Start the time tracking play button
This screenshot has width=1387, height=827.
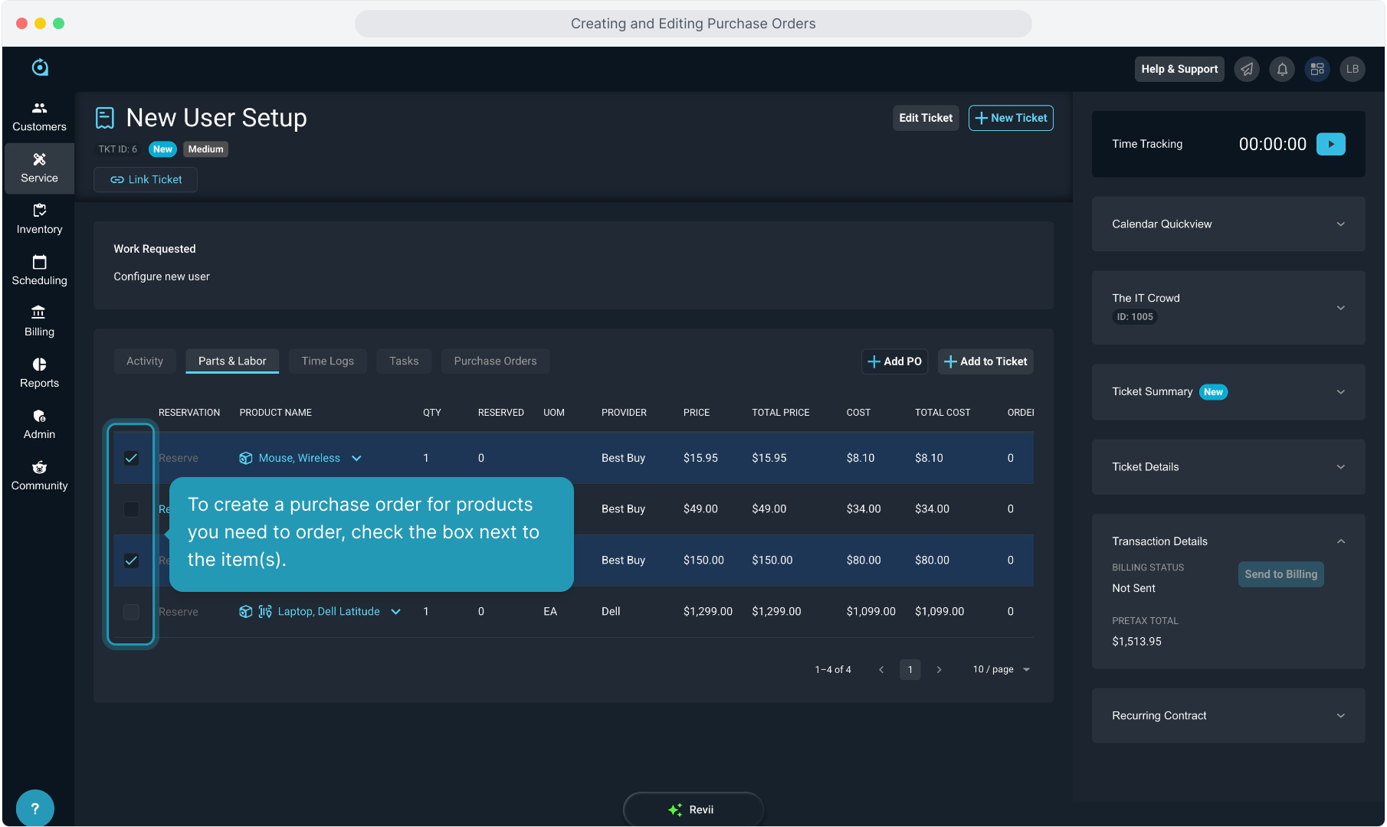point(1330,144)
